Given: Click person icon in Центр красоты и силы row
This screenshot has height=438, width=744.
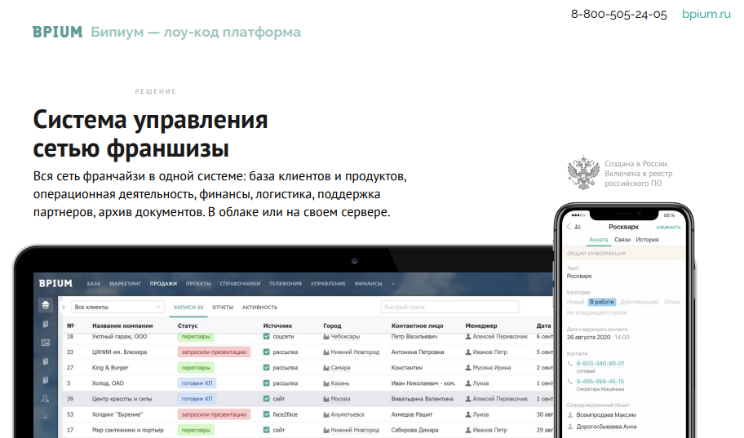Looking at the screenshot, I should (468, 399).
